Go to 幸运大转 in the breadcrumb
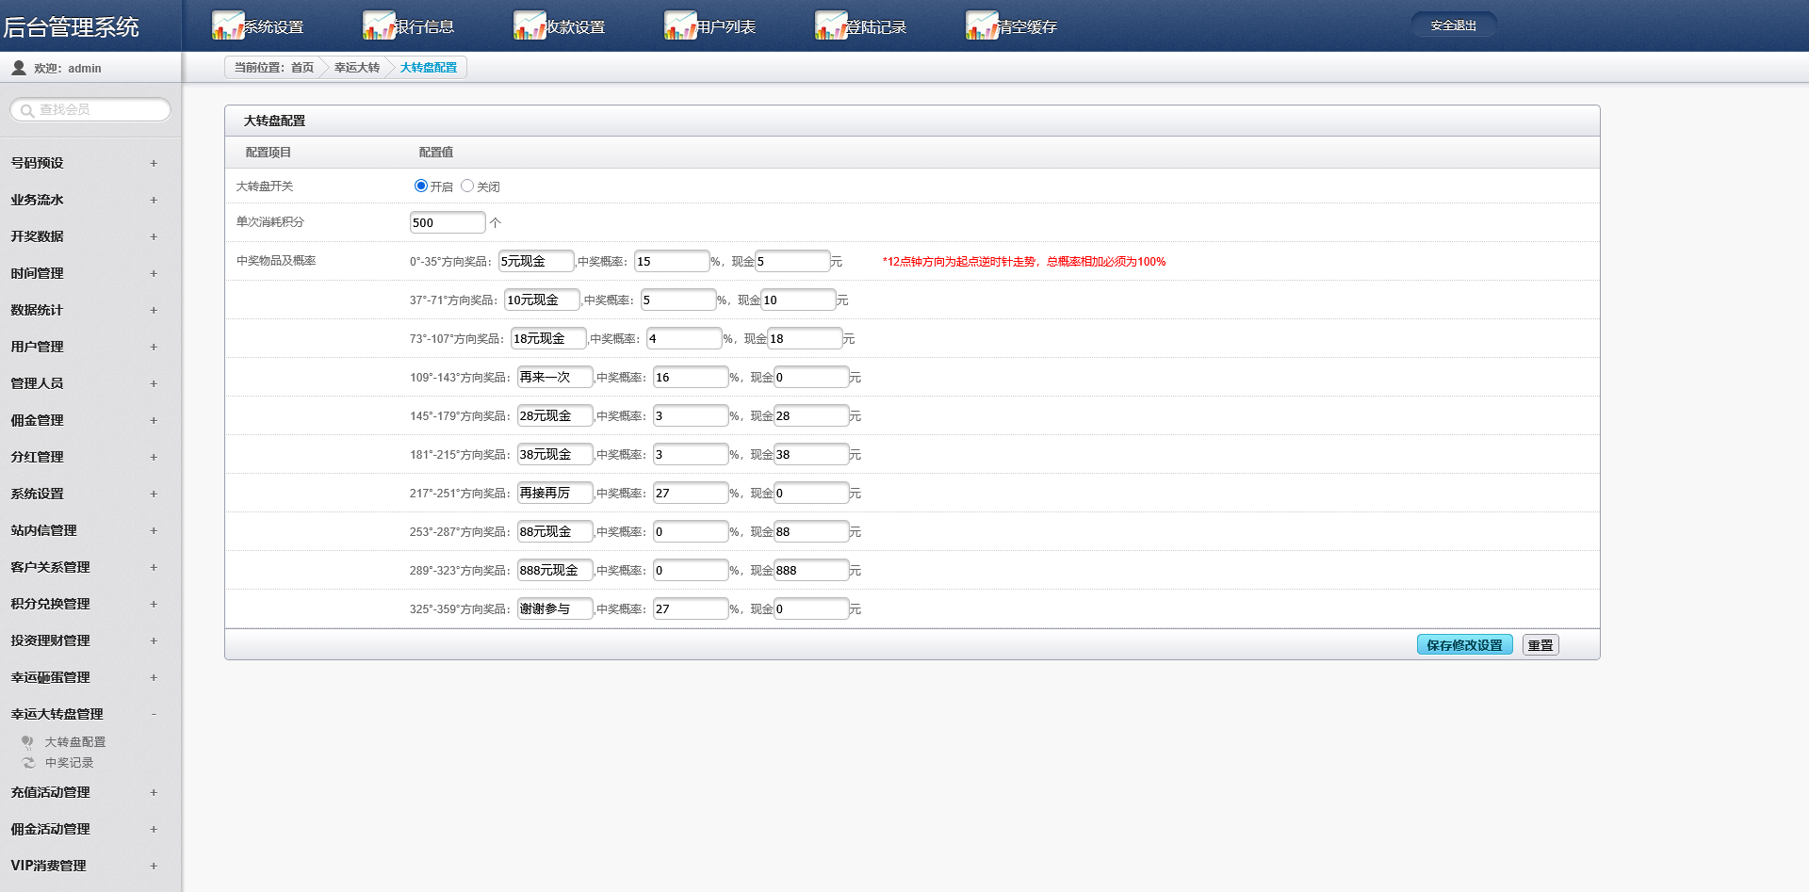Image resolution: width=1809 pixels, height=892 pixels. point(357,68)
